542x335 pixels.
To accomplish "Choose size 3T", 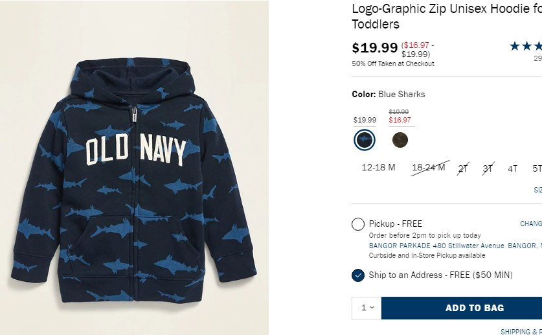I will pyautogui.click(x=488, y=168).
